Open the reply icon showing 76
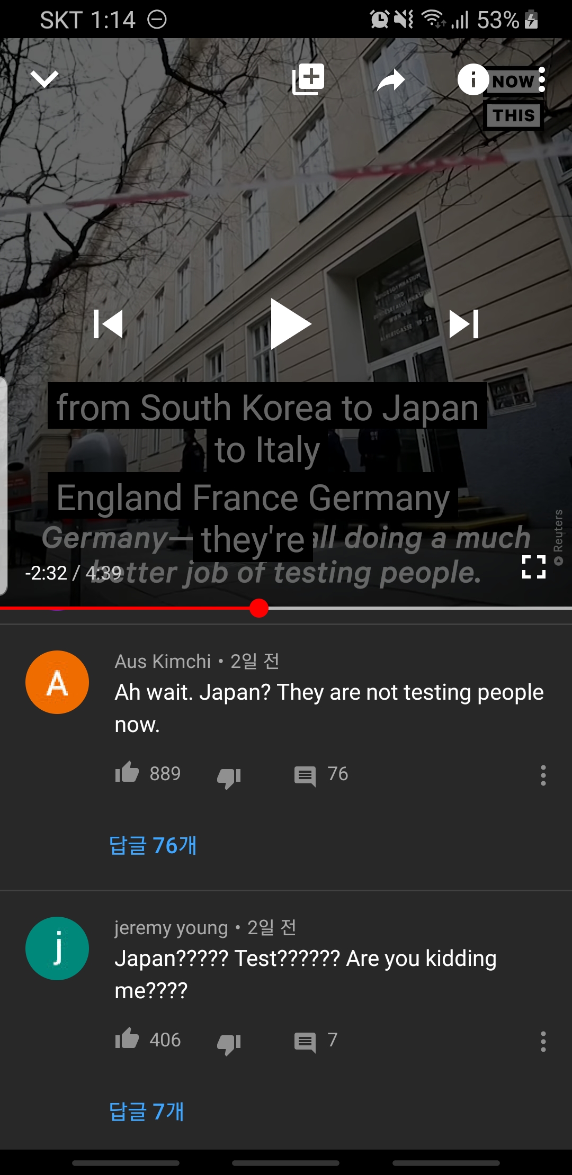Viewport: 572px width, 1175px height. (x=305, y=776)
